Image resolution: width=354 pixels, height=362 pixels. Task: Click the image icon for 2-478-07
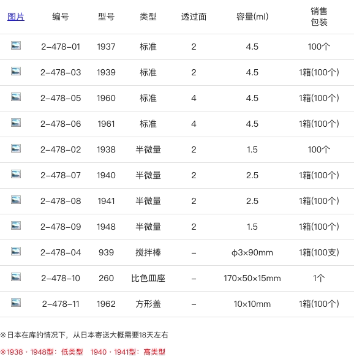coord(16,174)
